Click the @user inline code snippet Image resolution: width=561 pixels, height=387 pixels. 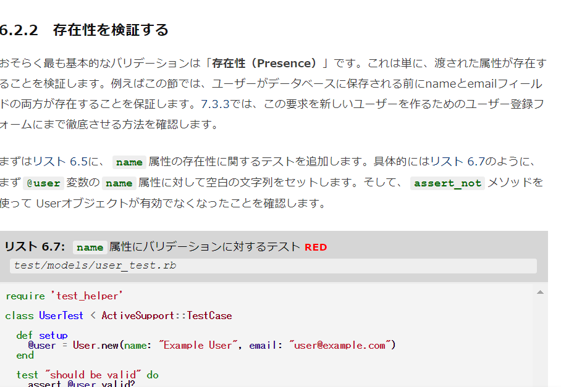(x=43, y=183)
